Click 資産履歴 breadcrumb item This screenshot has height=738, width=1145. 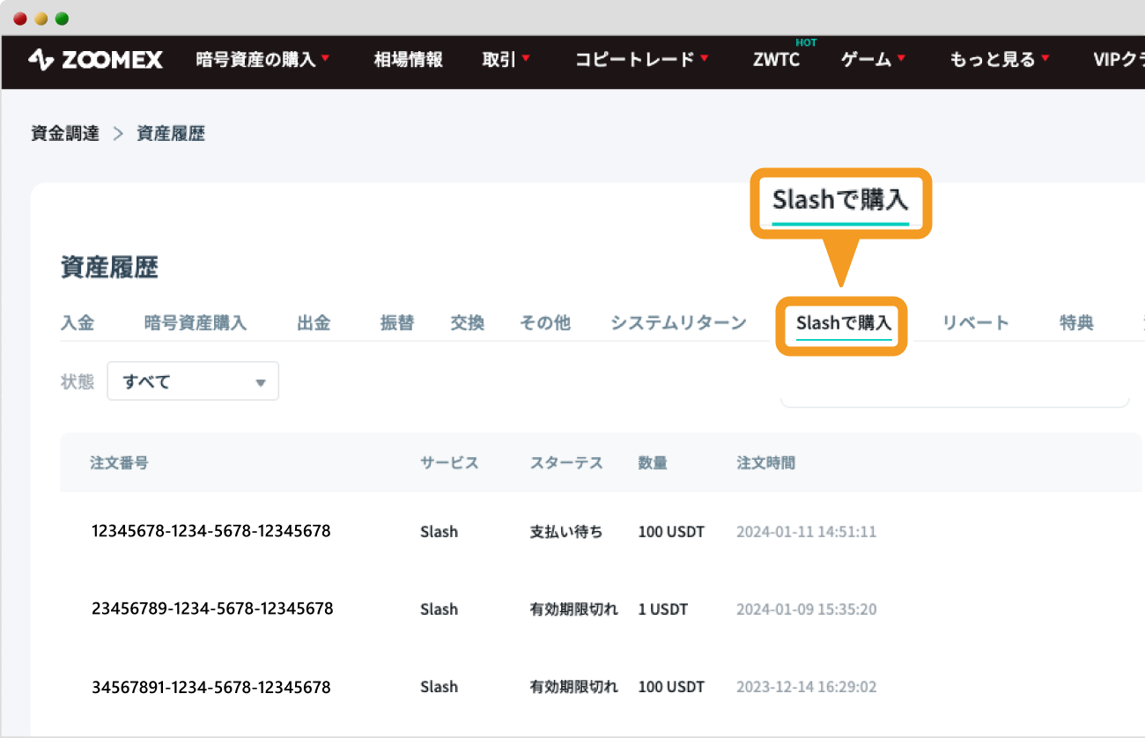point(171,134)
